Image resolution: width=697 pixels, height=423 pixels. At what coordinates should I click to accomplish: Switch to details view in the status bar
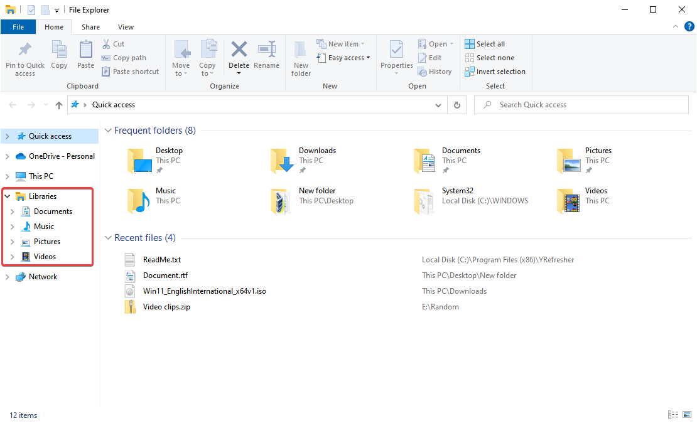click(x=673, y=415)
